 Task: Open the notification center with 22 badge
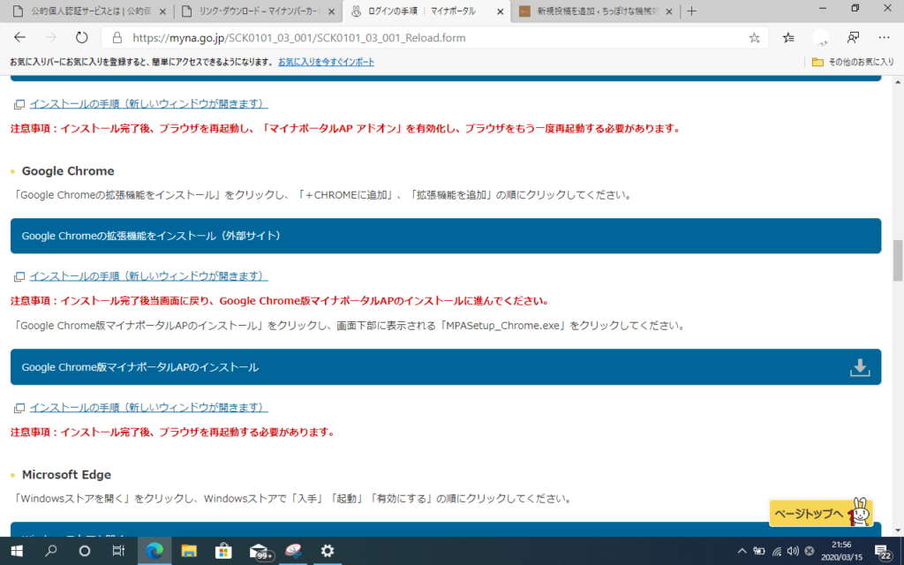[x=883, y=552]
